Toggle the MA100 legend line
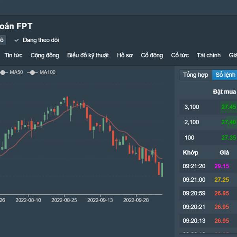Viewport: 237px width, 237px height. [x=41, y=72]
